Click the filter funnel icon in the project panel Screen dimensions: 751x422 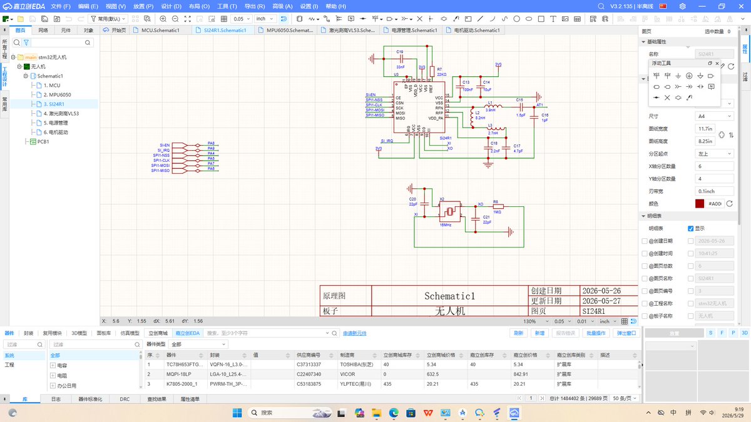tap(26, 43)
